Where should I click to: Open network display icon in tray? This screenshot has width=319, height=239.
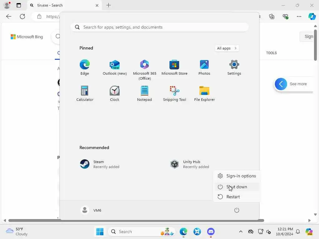[260, 232]
